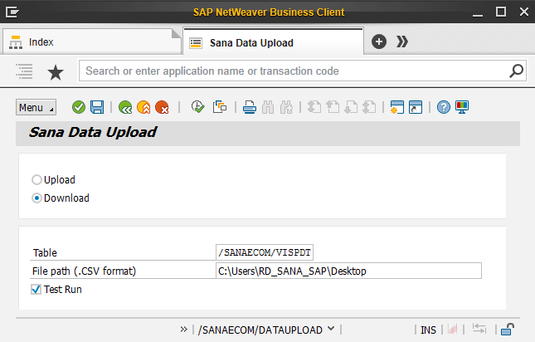Image resolution: width=535 pixels, height=342 pixels.
Task: Maximize the Business Client window
Action: [501, 12]
